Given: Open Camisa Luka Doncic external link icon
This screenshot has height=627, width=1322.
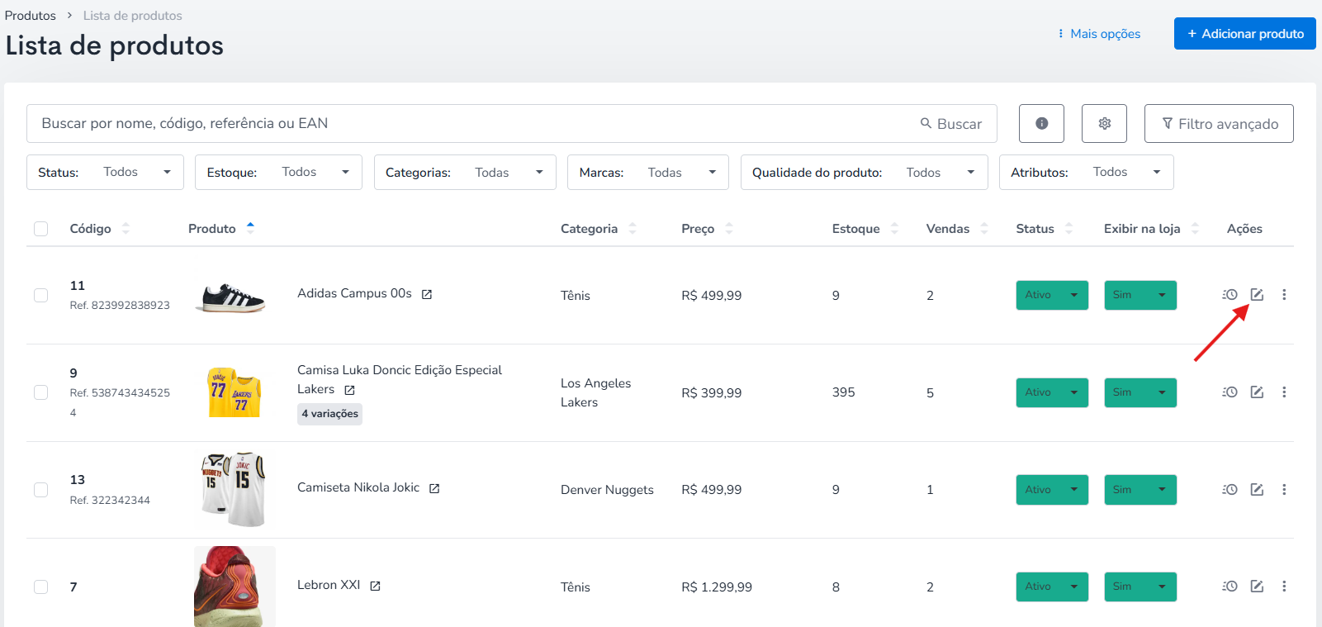Looking at the screenshot, I should [349, 390].
